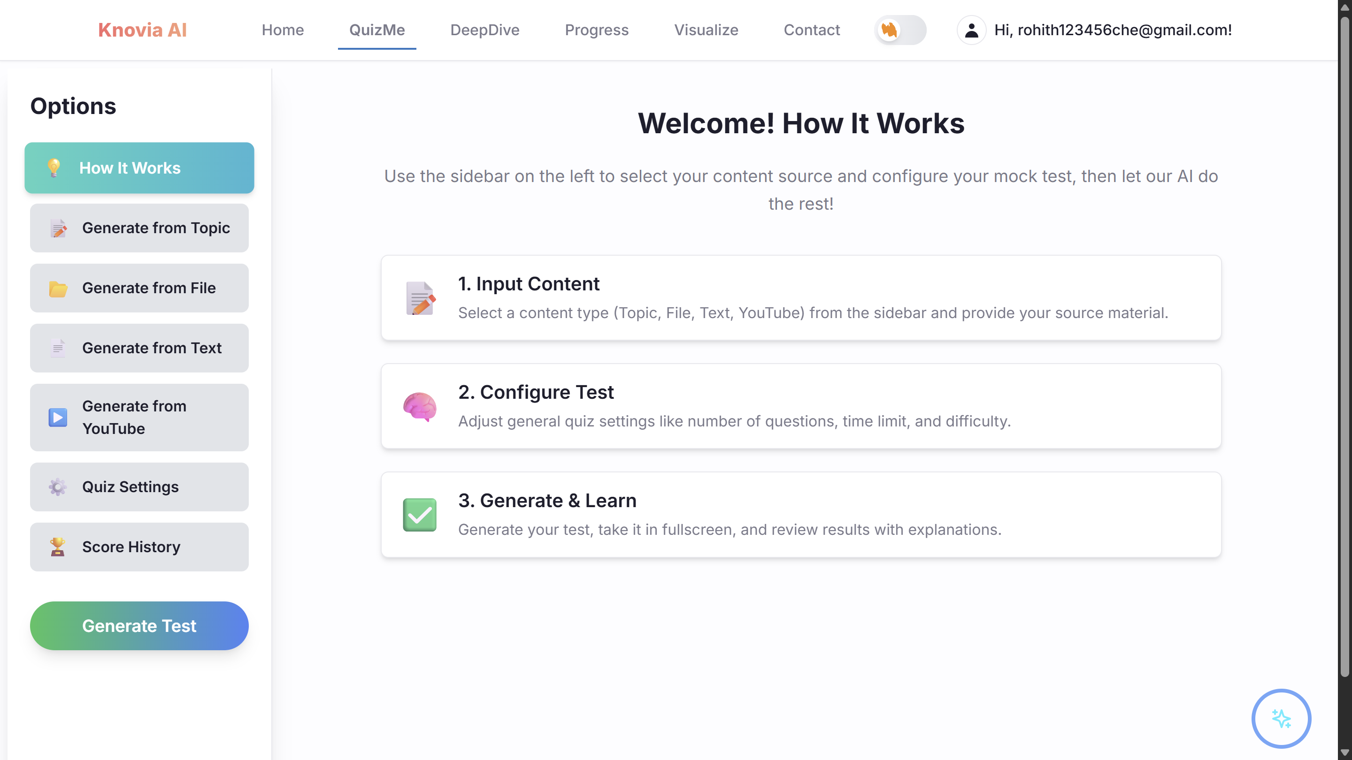This screenshot has height=760, width=1352.
Task: Open the Progress page
Action: (x=596, y=30)
